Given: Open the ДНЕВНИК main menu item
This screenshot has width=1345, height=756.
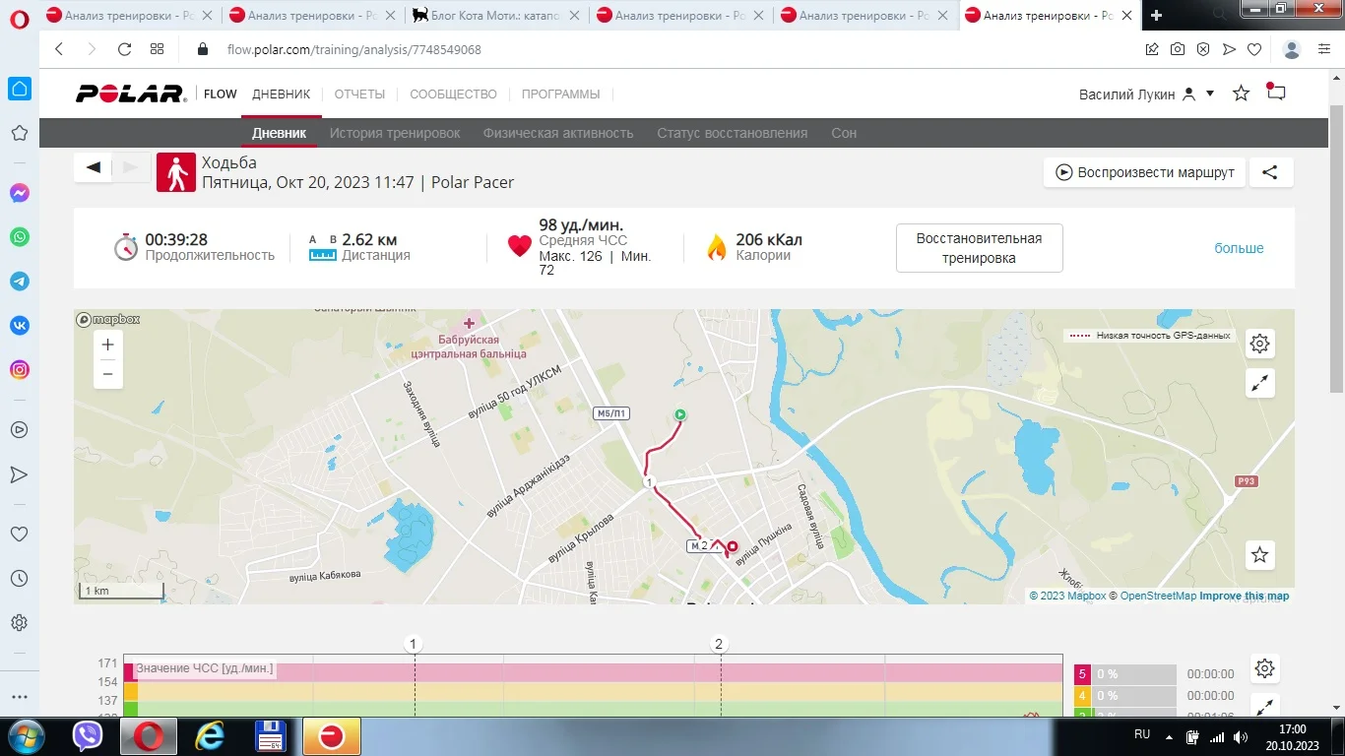Looking at the screenshot, I should click(281, 94).
